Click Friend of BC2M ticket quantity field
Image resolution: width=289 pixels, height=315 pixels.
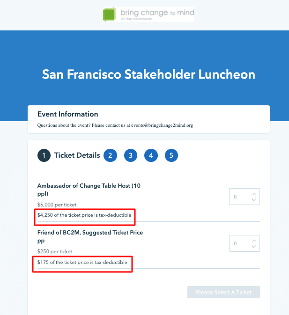(x=239, y=243)
